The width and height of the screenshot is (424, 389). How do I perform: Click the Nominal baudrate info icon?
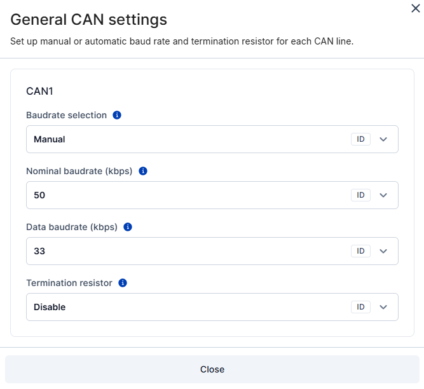(143, 171)
